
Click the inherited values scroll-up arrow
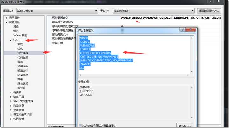pyautogui.click(x=192, y=87)
